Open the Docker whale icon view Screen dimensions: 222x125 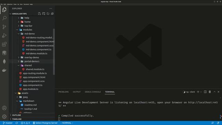pos(4,70)
